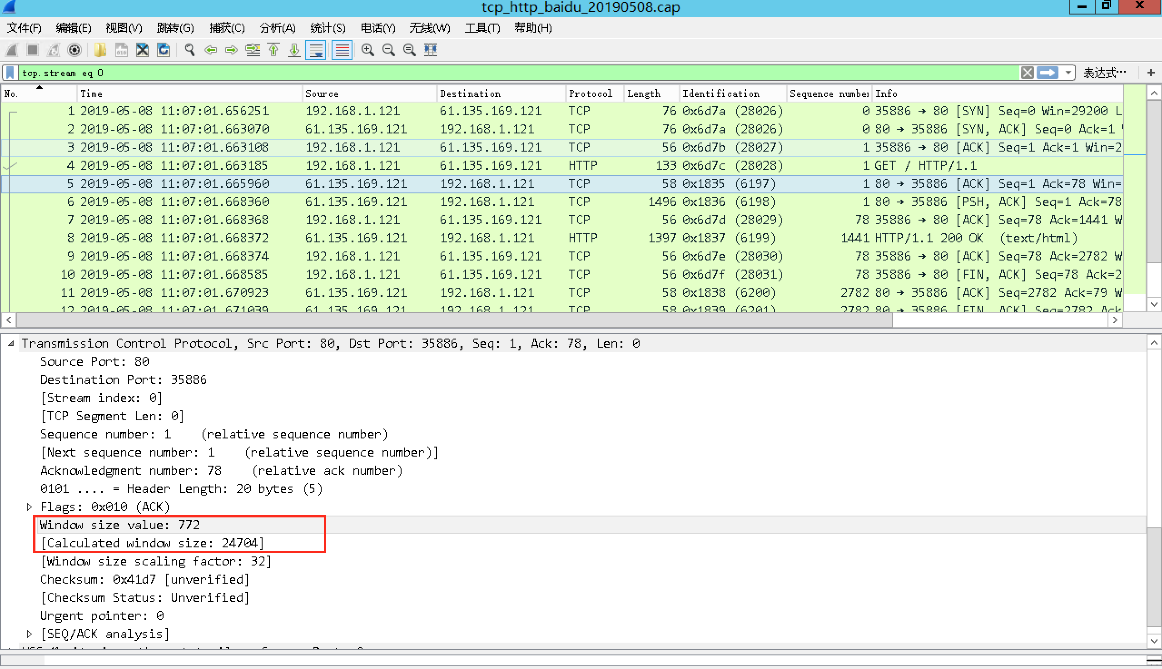Viewport: 1162px width, 669px height.
Task: Start a new packet capture
Action: [10, 50]
